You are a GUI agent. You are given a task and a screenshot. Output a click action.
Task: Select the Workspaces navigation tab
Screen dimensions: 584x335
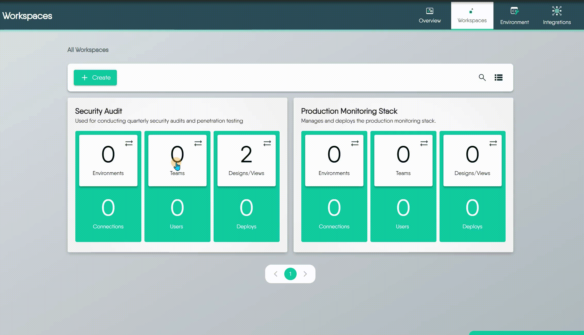point(472,15)
